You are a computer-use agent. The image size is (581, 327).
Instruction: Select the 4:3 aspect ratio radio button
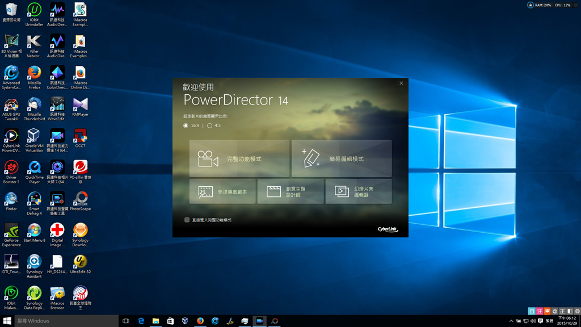click(x=210, y=125)
